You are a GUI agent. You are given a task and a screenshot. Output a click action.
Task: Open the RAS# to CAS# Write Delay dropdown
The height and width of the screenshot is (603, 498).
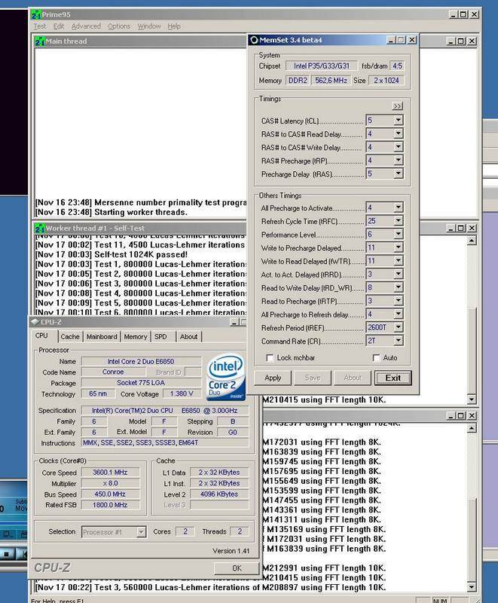click(399, 147)
